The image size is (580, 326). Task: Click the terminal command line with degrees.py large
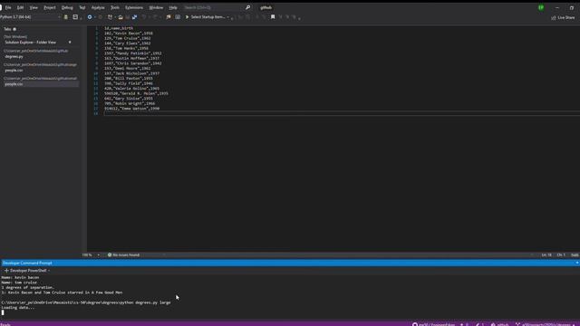(x=86, y=302)
